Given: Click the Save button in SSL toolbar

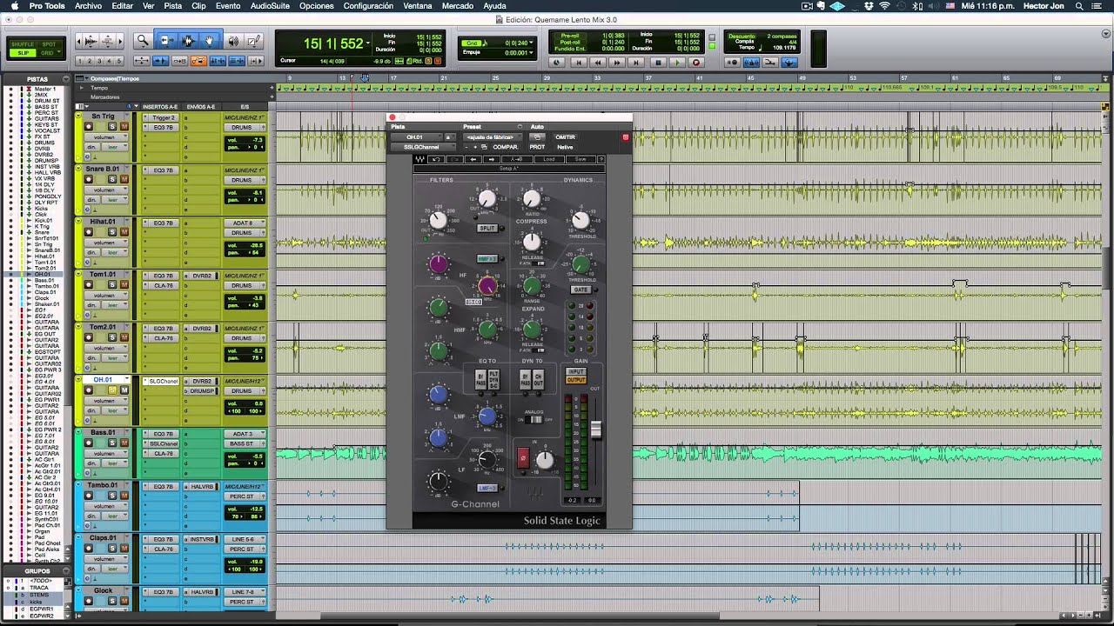Looking at the screenshot, I should click(580, 160).
